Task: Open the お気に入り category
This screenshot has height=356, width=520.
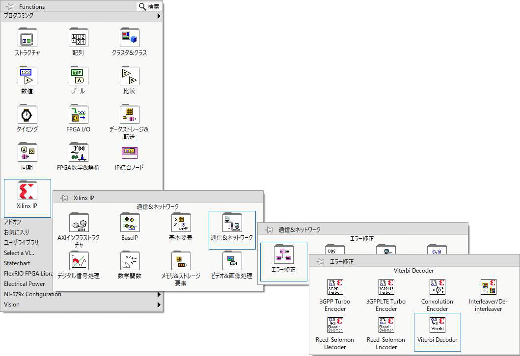Action: pos(18,232)
